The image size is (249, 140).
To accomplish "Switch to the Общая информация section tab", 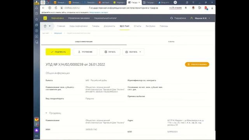I will tap(84, 42).
